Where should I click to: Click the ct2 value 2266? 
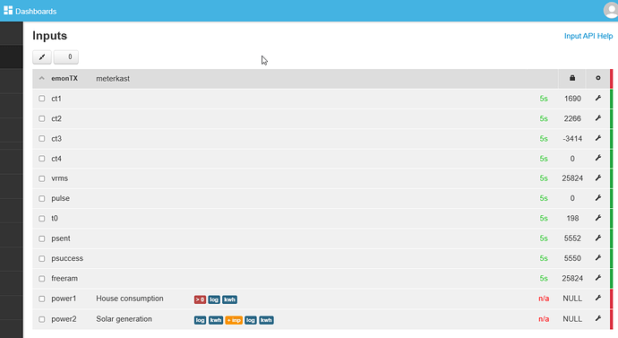pos(572,118)
